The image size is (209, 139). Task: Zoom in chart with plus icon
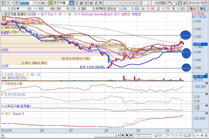pyautogui.click(x=202, y=135)
